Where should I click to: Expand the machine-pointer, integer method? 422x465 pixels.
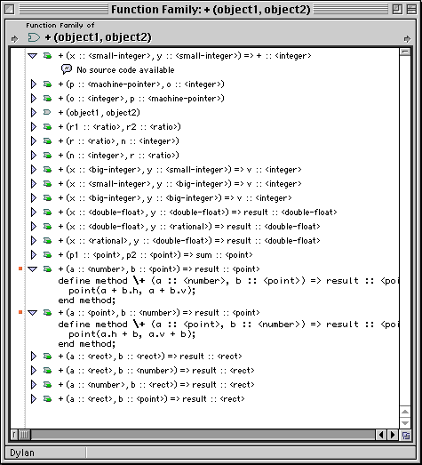pos(34,84)
